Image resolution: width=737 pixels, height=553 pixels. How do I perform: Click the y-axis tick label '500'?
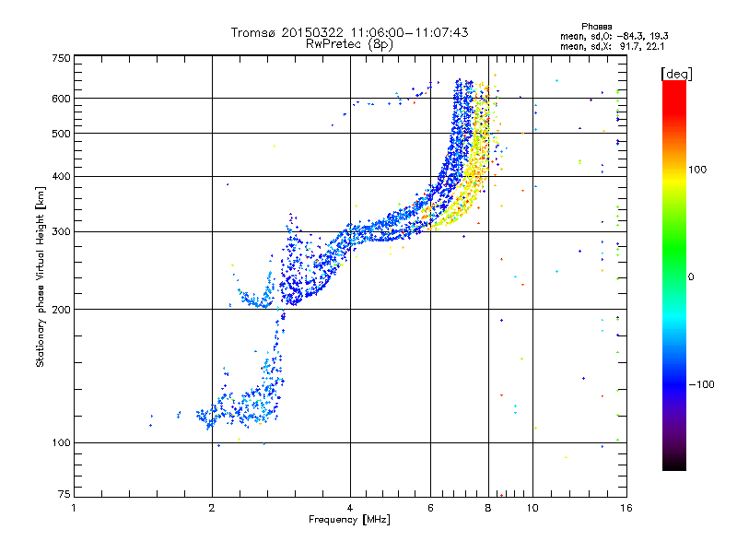(61, 134)
